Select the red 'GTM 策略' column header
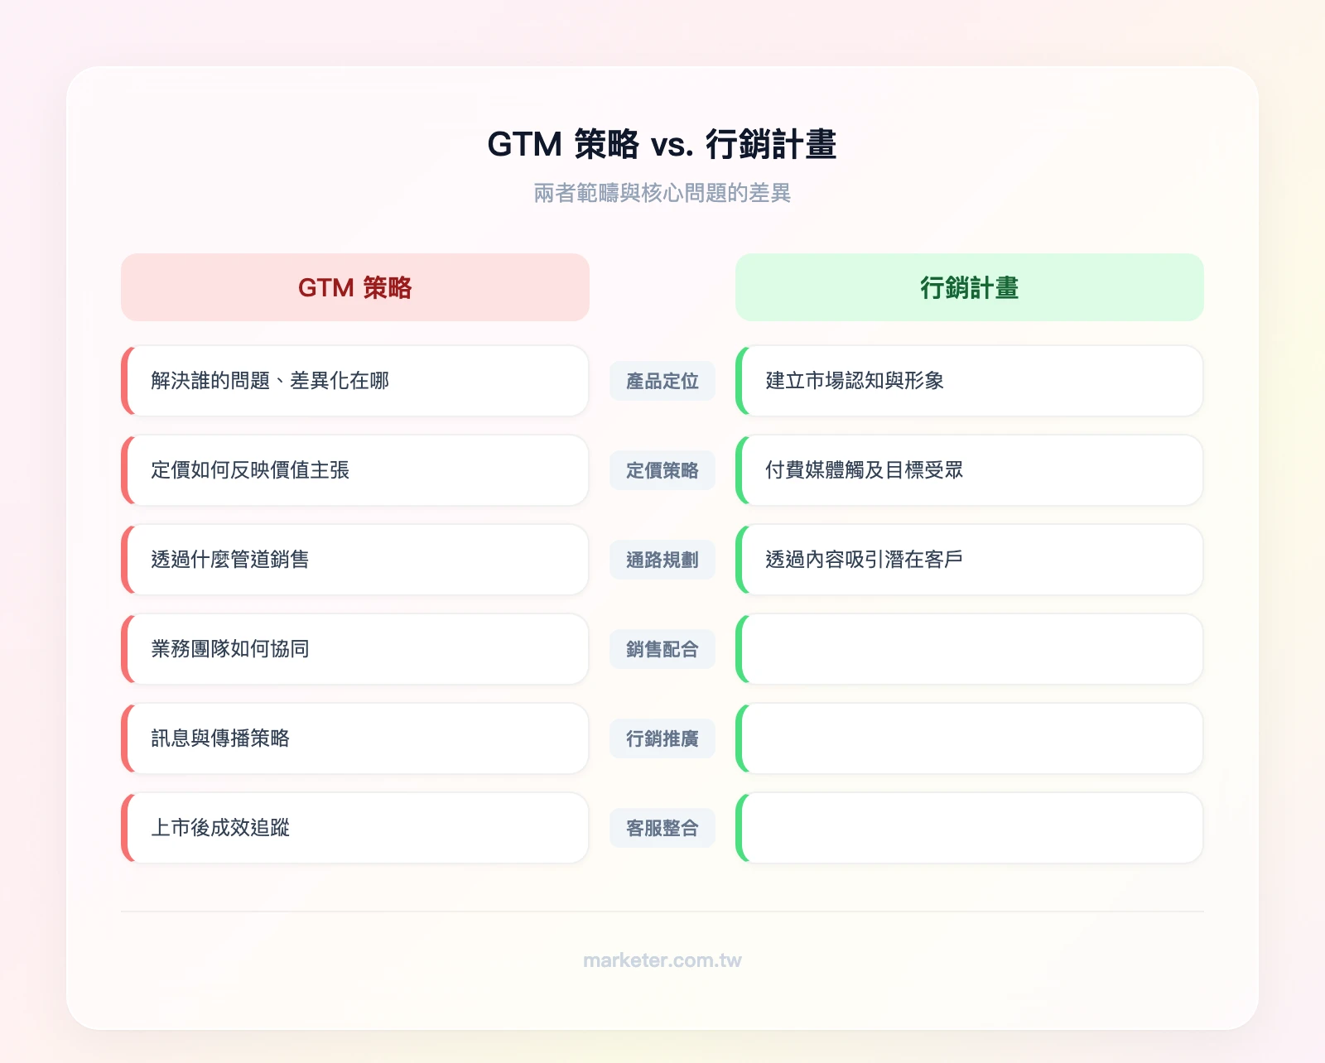Viewport: 1325px width, 1063px height. (x=355, y=287)
